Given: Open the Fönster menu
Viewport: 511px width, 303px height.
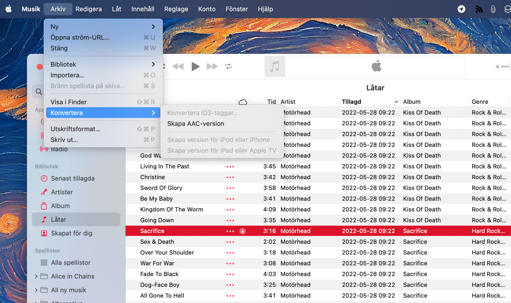Looking at the screenshot, I should (237, 9).
